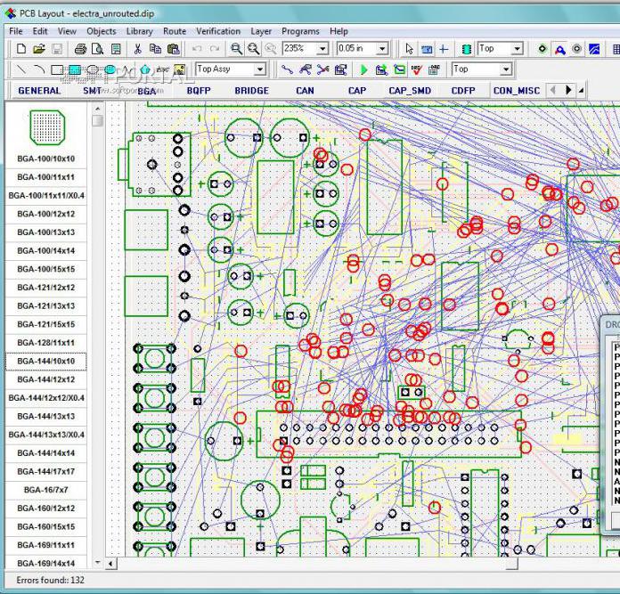Switch to the CDFP library tab
Viewport: 620px width, 594px height.
pyautogui.click(x=463, y=91)
